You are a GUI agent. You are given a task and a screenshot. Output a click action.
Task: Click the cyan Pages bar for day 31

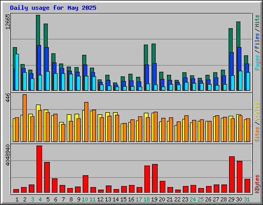pos(248,81)
